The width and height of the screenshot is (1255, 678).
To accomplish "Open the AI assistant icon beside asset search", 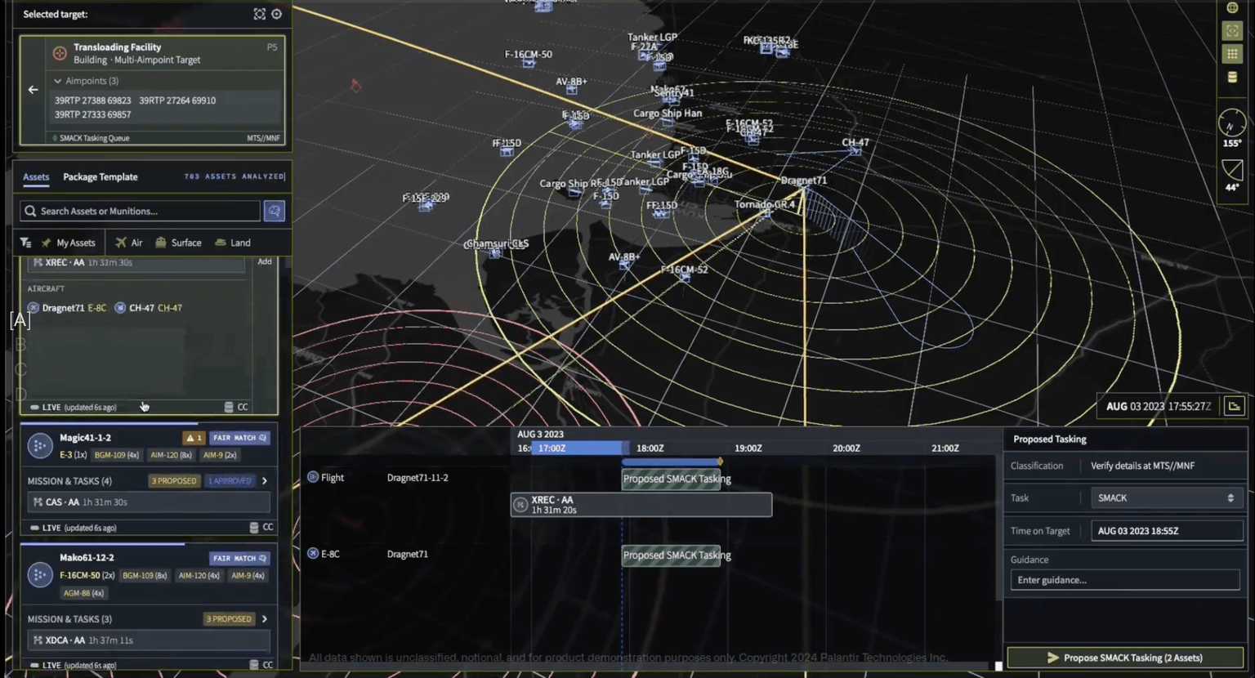I will click(275, 211).
